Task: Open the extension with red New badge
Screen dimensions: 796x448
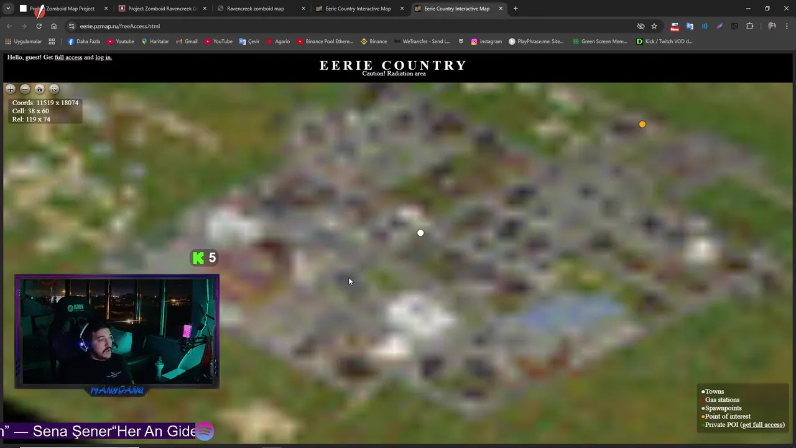Action: (x=675, y=26)
